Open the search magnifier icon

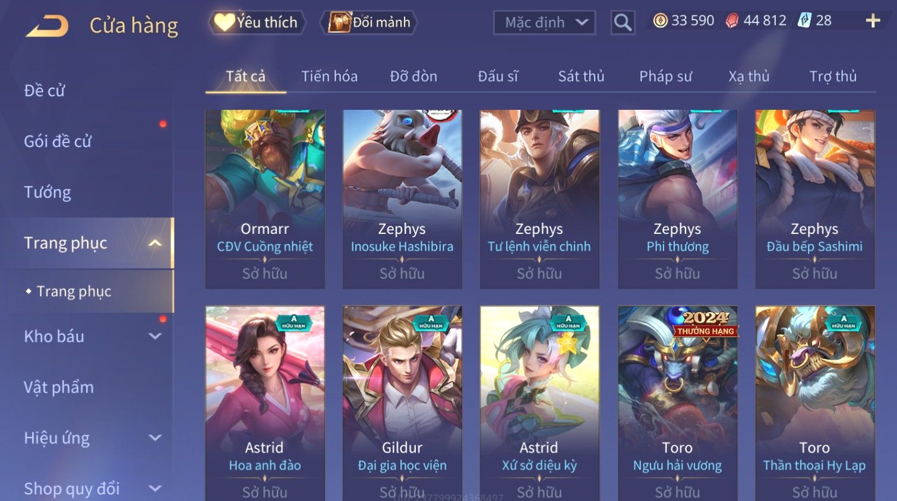(x=623, y=23)
